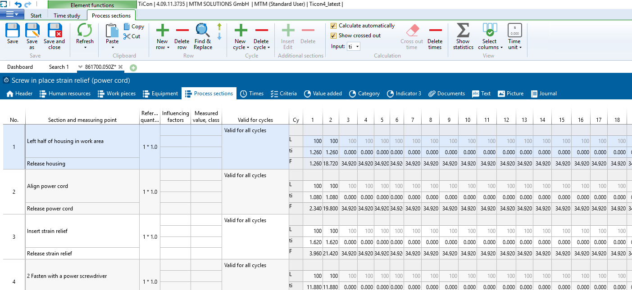
Task: Click the Save and close icon
Action: pyautogui.click(x=54, y=31)
